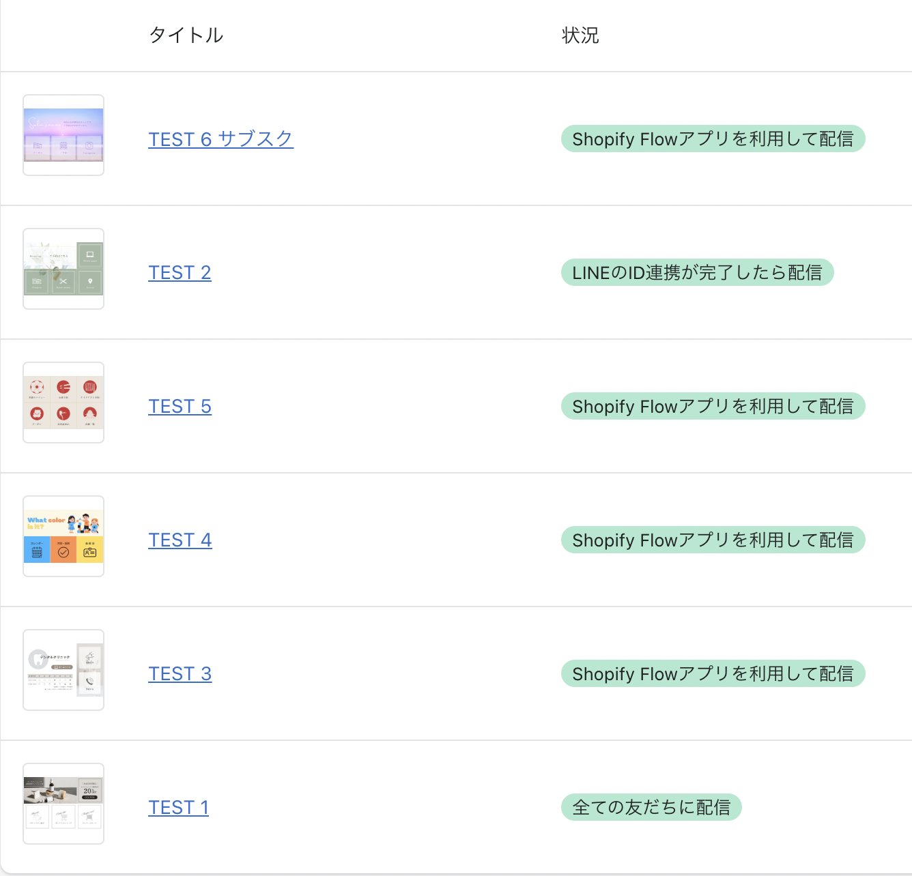Click the Shopify Flow status badge for TEST 5
The image size is (912, 876).
713,407
